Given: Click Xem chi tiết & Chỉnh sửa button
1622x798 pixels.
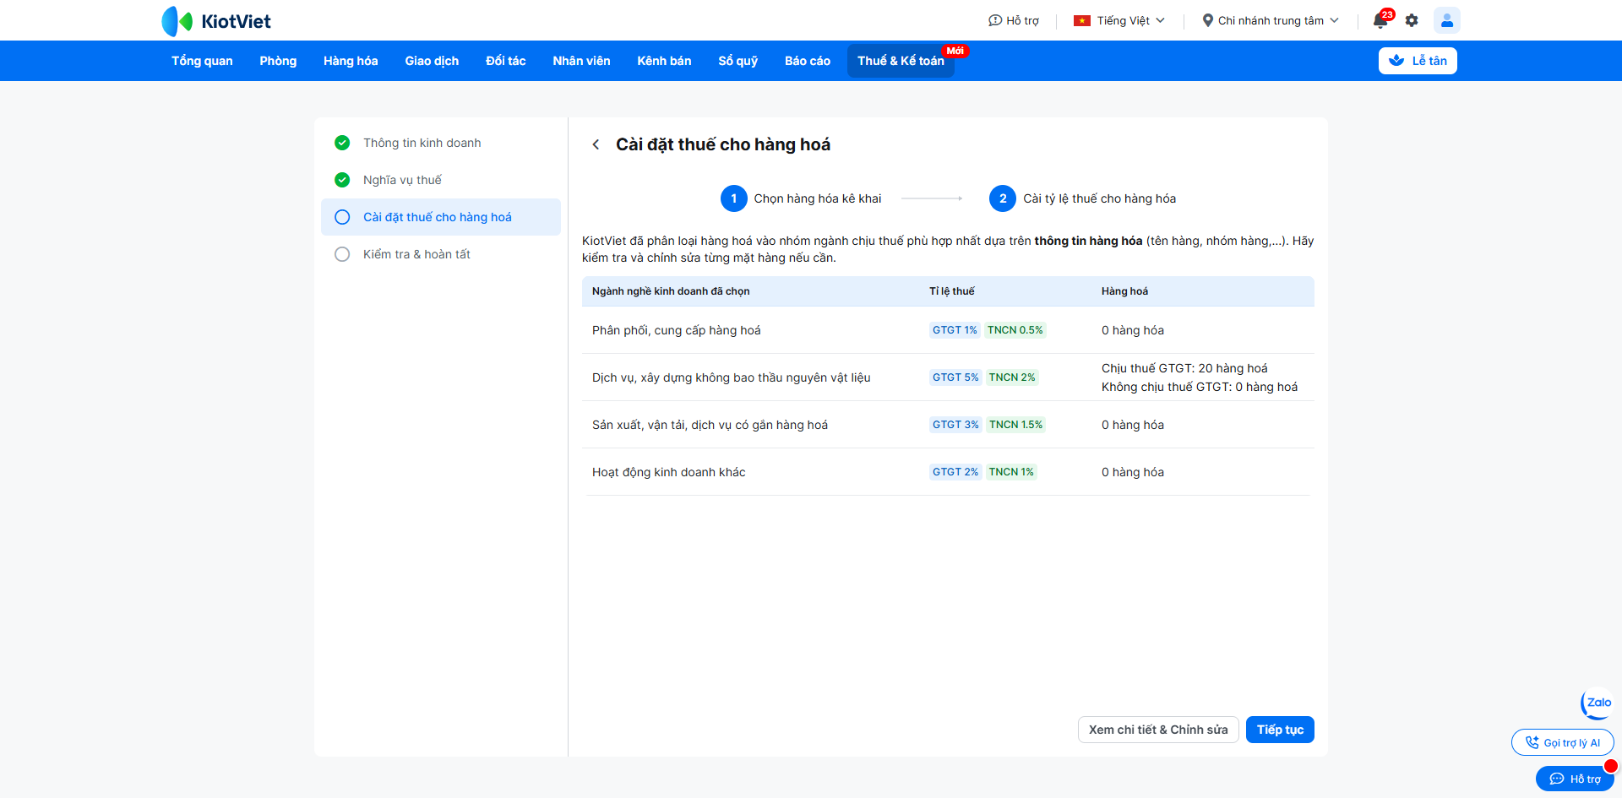Looking at the screenshot, I should 1158,730.
